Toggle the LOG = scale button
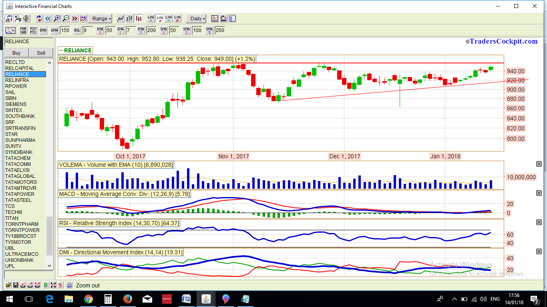Viewport: 547px width, 307px height. [x=151, y=18]
